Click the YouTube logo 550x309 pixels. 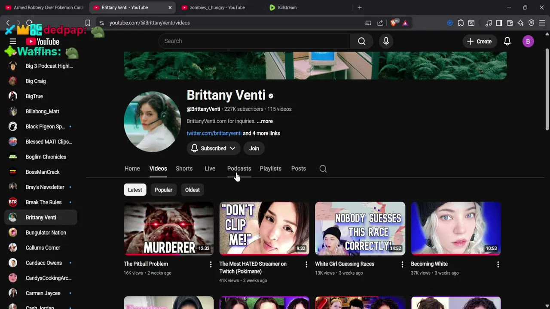pos(42,42)
